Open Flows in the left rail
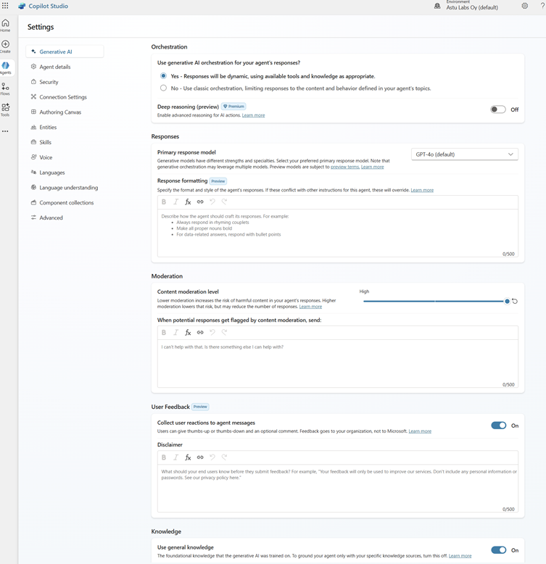The image size is (546, 564). pos(6,88)
